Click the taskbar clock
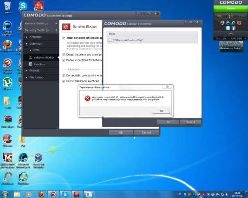Image resolution: width=248 pixels, height=198 pixels. click(237, 194)
